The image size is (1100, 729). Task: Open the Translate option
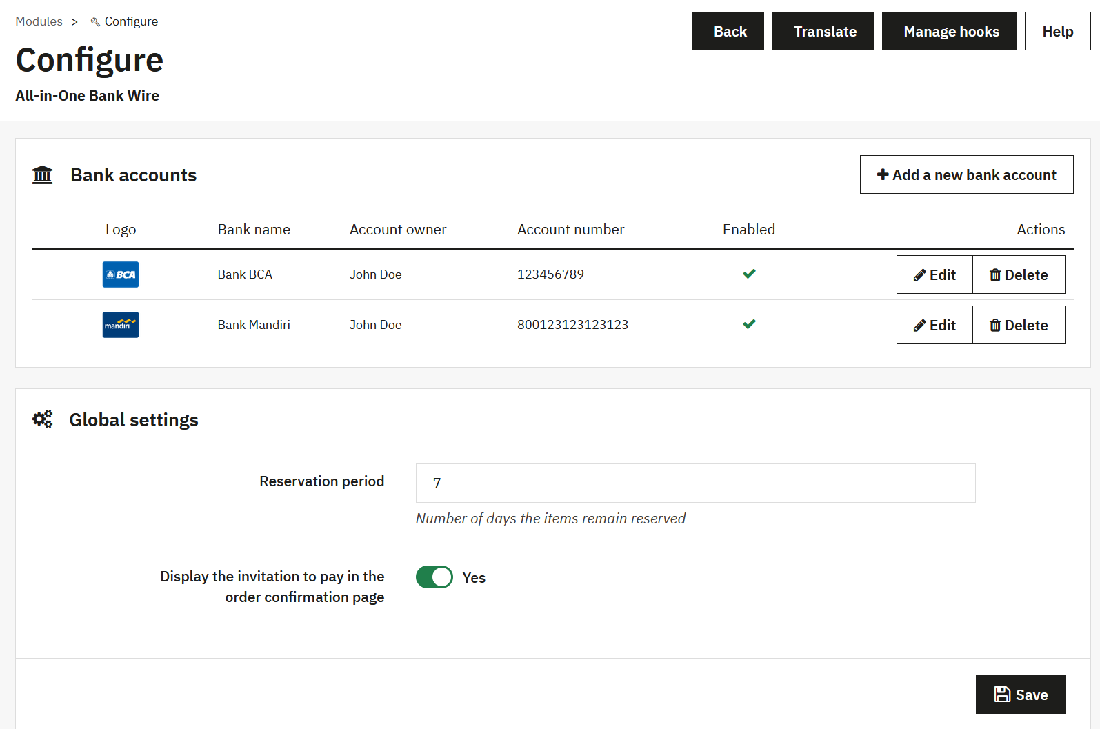[823, 31]
